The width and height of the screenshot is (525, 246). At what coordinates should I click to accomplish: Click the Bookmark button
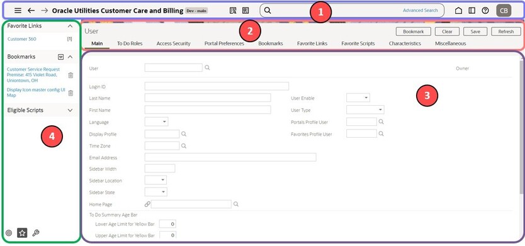(x=413, y=31)
